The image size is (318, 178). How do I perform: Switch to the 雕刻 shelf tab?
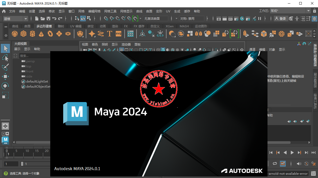[61, 26]
